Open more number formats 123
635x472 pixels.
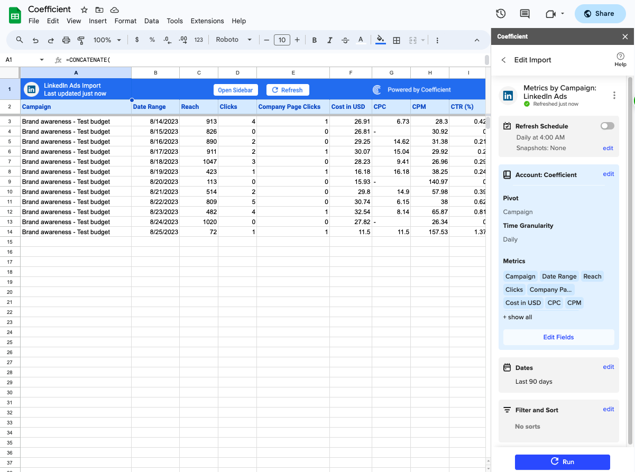click(199, 40)
